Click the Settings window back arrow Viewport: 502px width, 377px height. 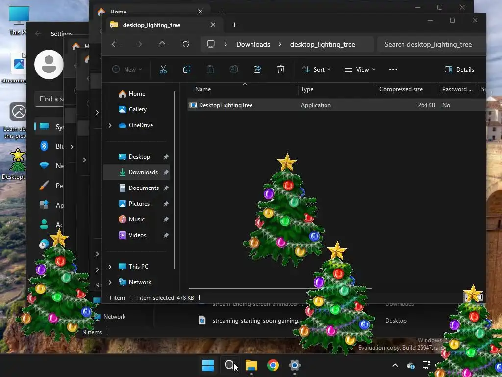pyautogui.click(x=38, y=33)
